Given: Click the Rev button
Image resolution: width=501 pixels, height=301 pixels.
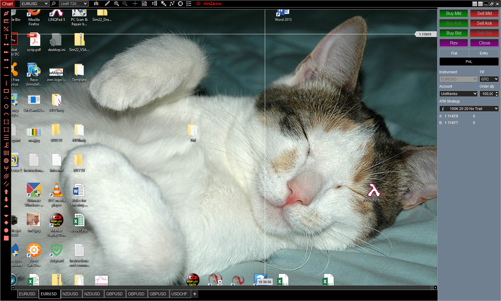Looking at the screenshot, I should point(454,43).
